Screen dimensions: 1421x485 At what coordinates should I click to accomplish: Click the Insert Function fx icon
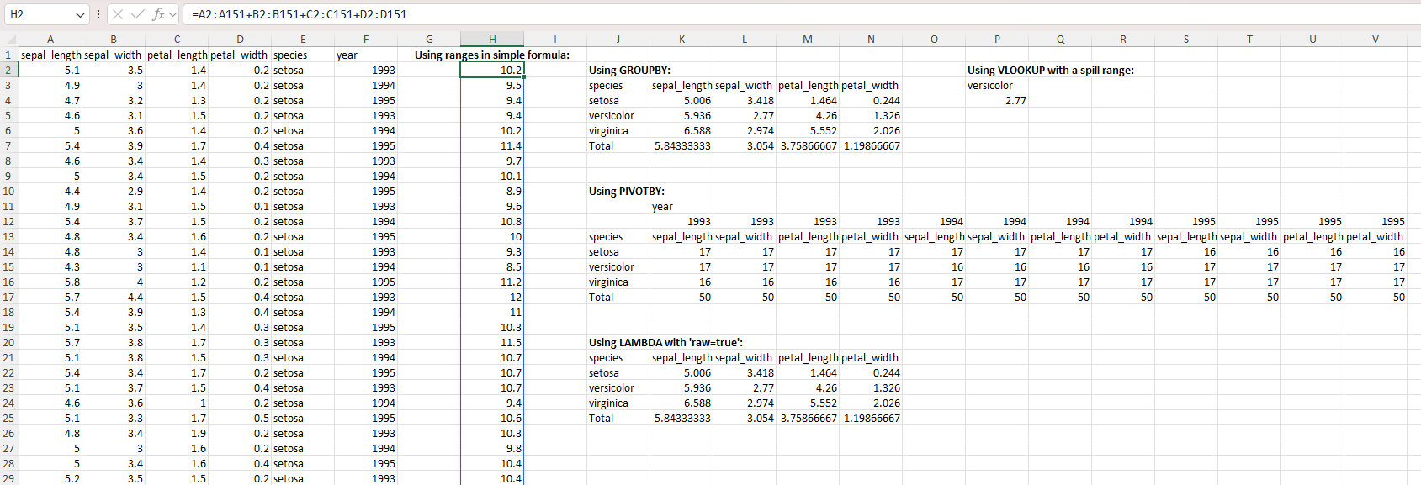[157, 14]
